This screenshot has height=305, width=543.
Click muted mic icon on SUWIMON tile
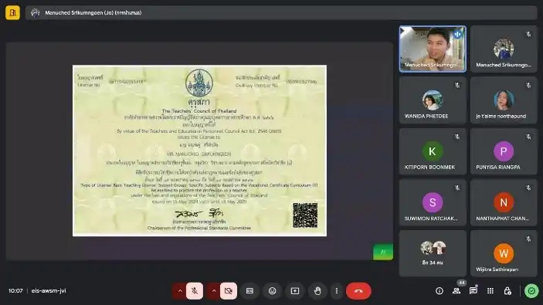coord(457,188)
